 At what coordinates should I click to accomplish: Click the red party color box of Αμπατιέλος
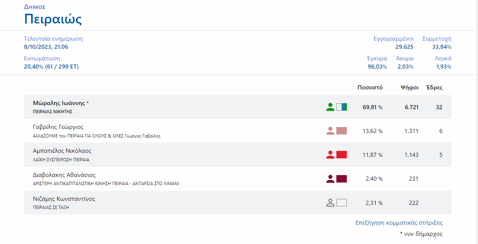pyautogui.click(x=342, y=155)
